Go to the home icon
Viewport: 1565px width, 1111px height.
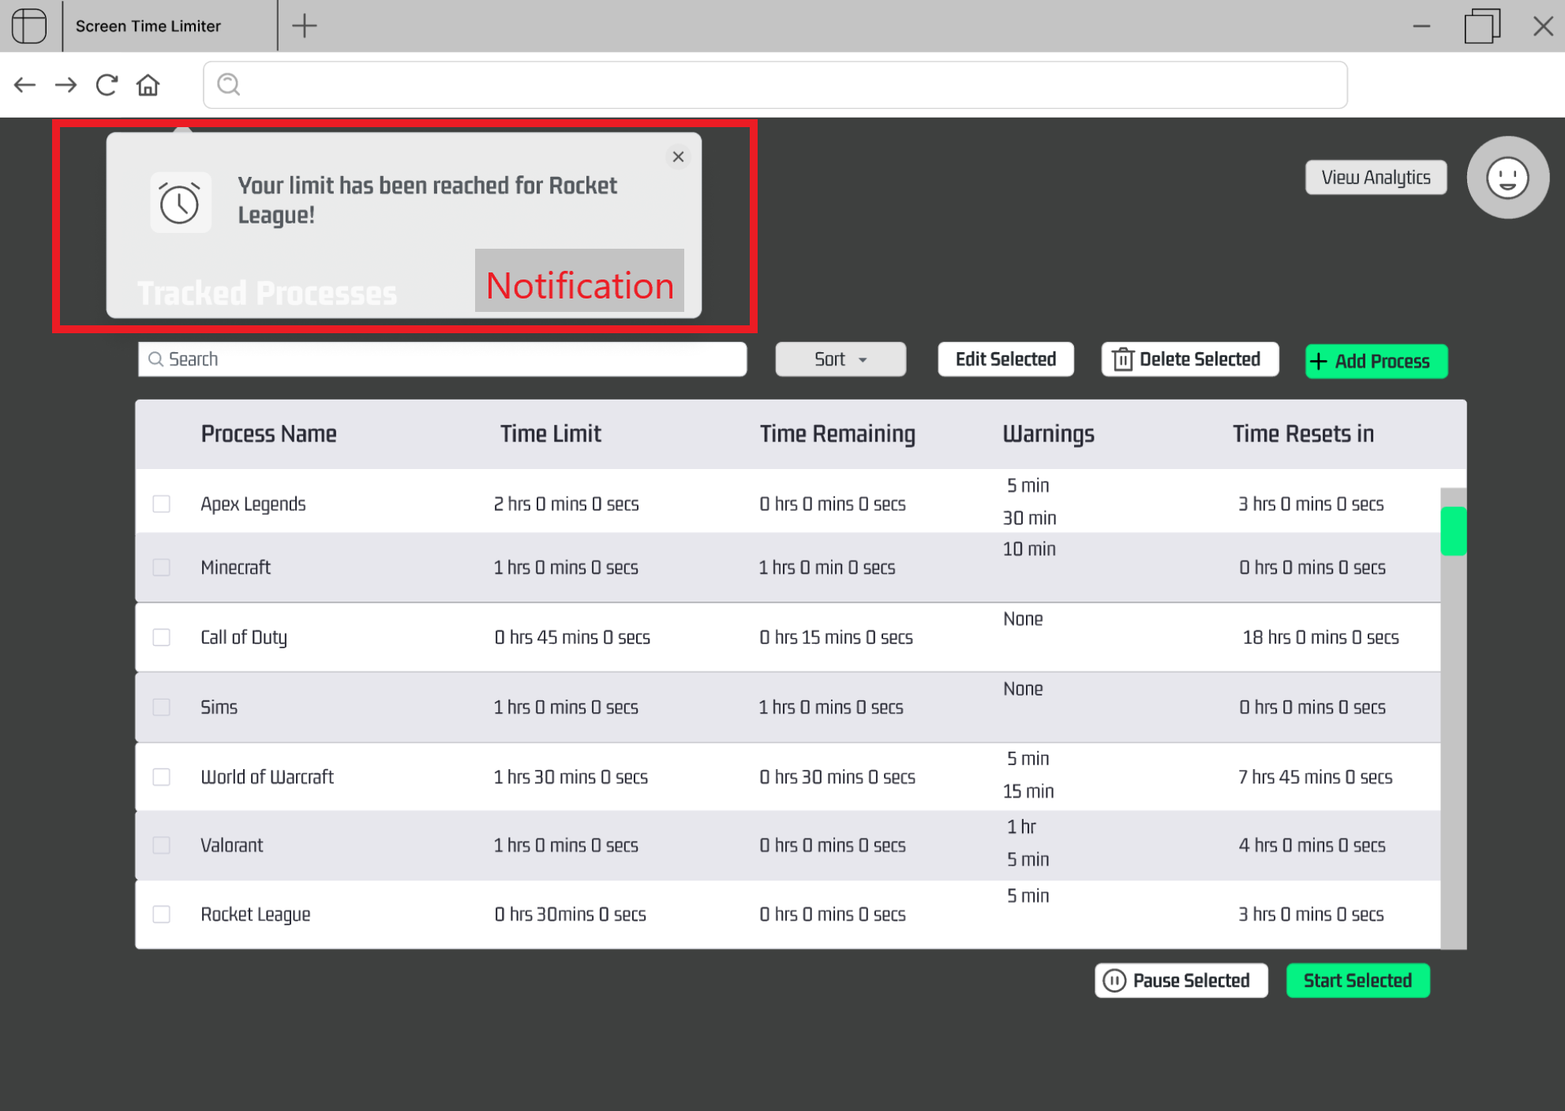coord(148,84)
